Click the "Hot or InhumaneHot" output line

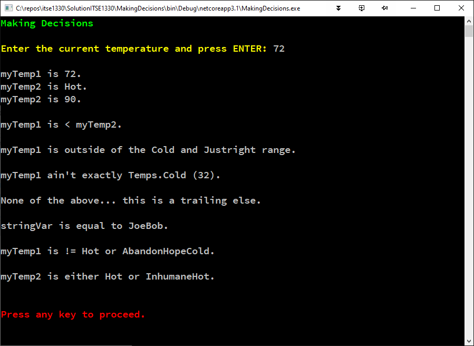click(x=108, y=276)
